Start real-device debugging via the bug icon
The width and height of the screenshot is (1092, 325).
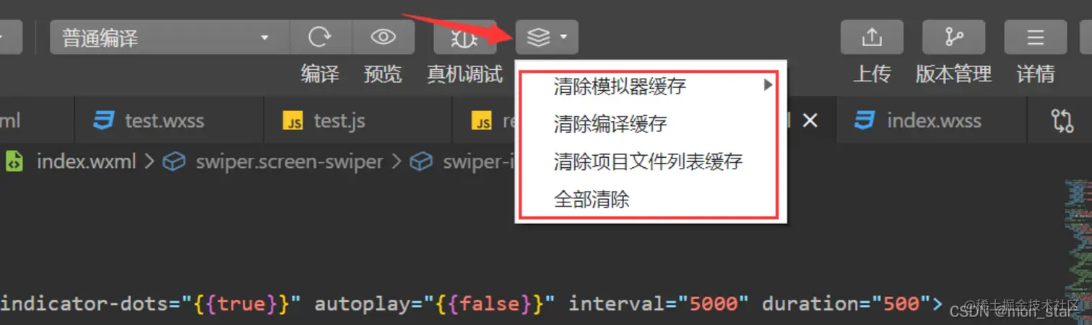point(464,37)
